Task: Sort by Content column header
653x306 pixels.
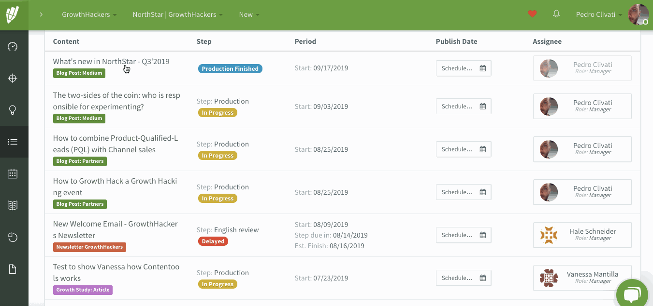Action: click(x=66, y=41)
